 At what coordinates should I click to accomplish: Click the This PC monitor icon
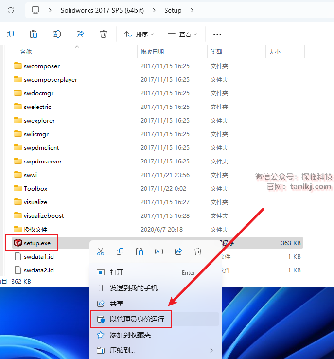(x=35, y=10)
